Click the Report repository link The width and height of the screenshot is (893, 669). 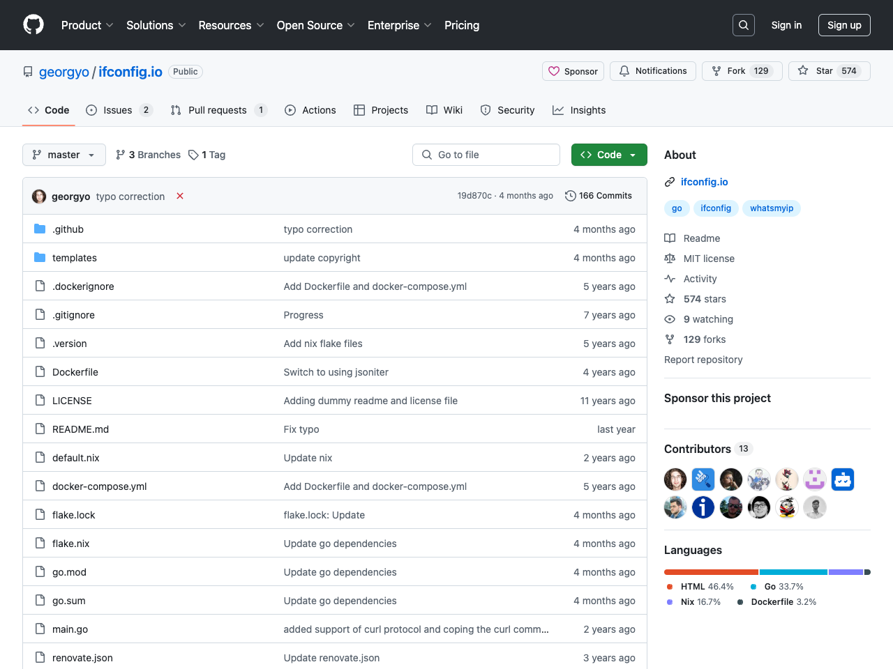pyautogui.click(x=703, y=360)
